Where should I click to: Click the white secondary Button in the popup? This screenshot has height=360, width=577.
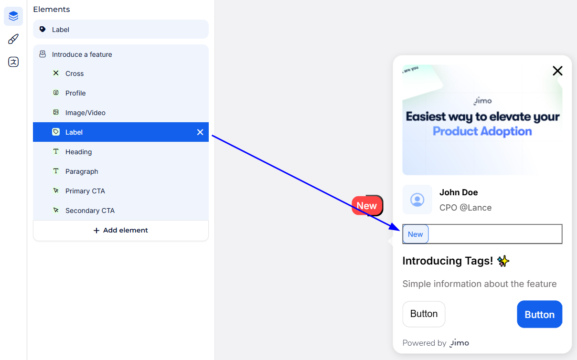point(424,314)
